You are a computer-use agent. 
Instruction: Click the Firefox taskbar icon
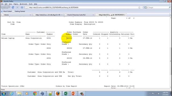pyautogui.click(x=58, y=94)
